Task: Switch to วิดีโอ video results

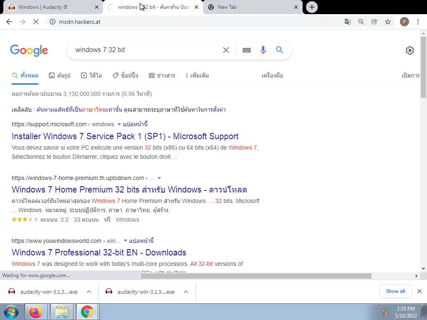Action: [91, 75]
